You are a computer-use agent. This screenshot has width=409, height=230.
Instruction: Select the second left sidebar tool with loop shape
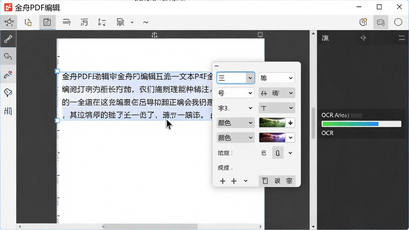(x=8, y=56)
